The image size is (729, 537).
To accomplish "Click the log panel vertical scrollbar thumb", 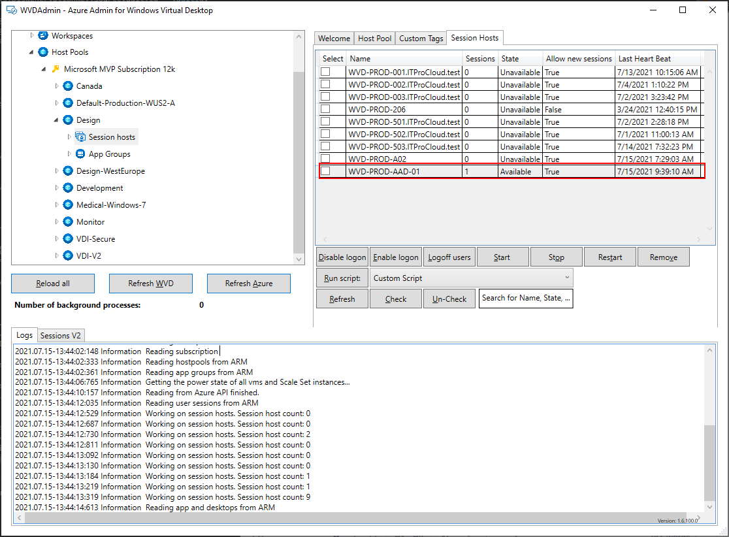I will pos(709,463).
